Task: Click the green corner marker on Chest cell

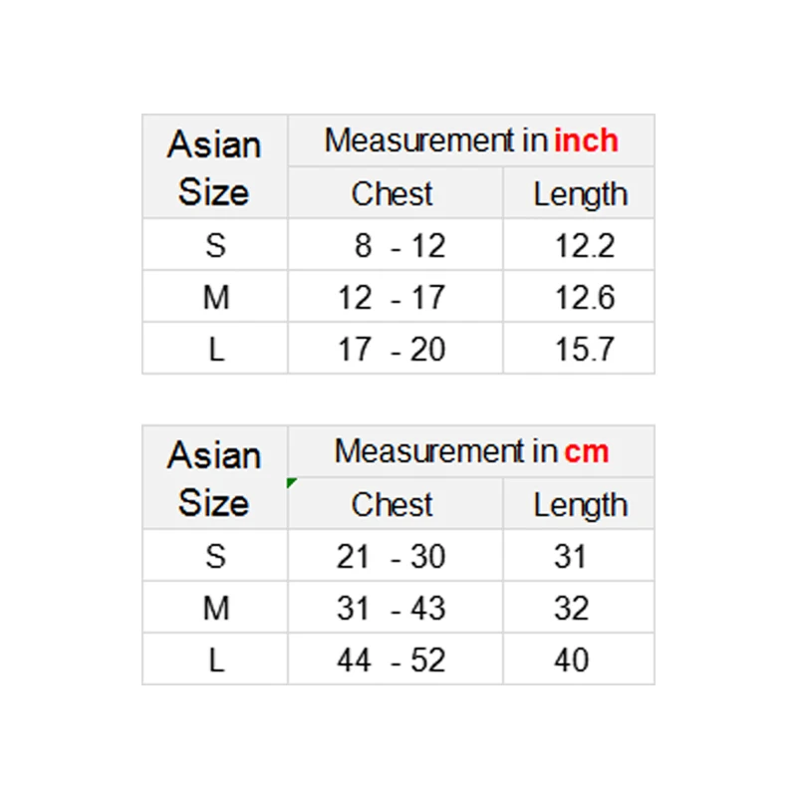Action: pos(292,482)
